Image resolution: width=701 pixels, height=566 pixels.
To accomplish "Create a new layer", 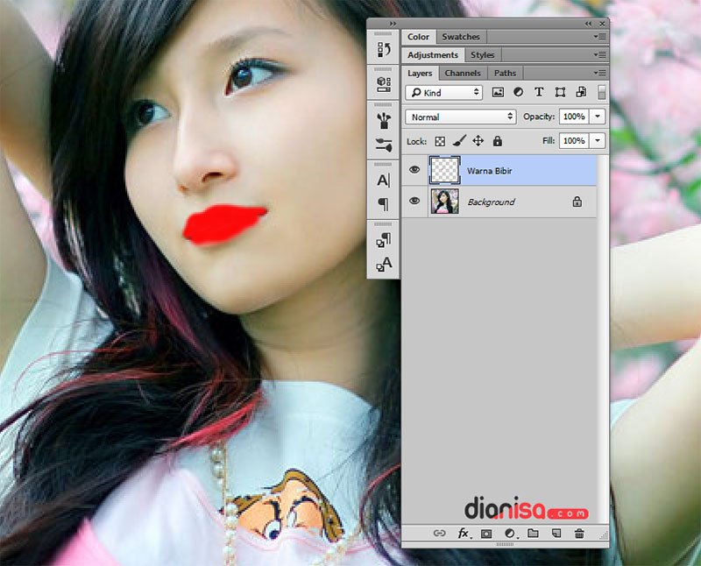I will tap(556, 532).
